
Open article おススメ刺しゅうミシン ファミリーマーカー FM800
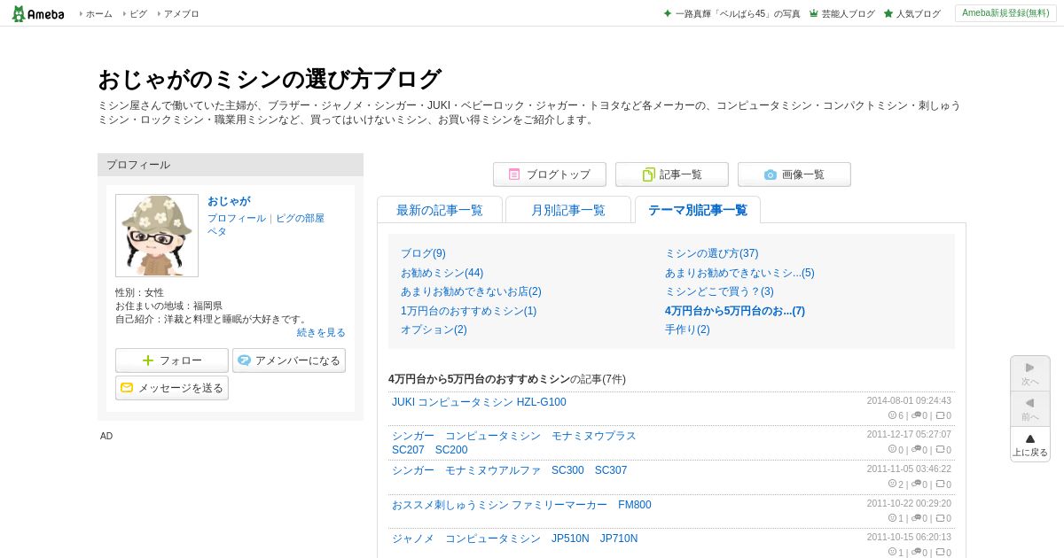coord(521,505)
